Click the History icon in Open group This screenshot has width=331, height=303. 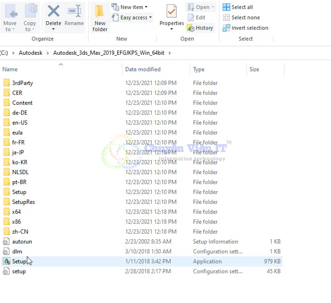(191, 28)
